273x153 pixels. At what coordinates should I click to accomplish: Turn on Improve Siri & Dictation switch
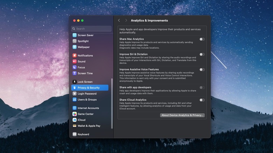point(202,54)
